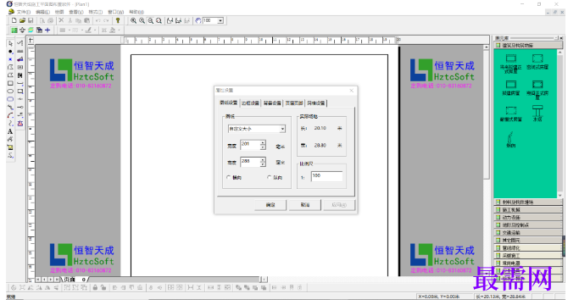The width and height of the screenshot is (568, 305).
Task: Click the printer icon in the toolbar
Action: [x=50, y=20]
